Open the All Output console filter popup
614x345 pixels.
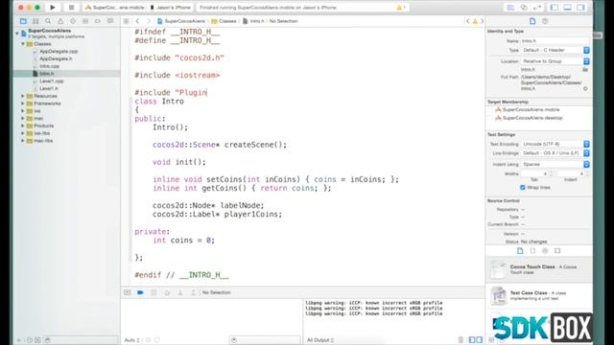(x=320, y=340)
